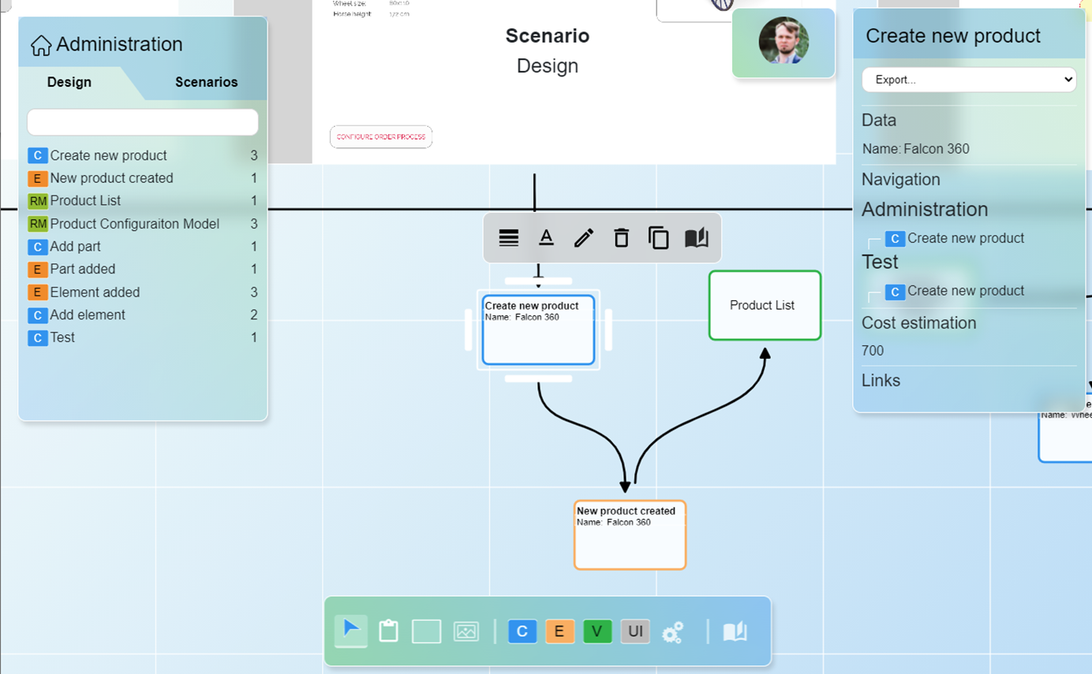Image resolution: width=1092 pixels, height=674 pixels.
Task: Open the gears automation tool in the bottom toolbar
Action: [673, 631]
